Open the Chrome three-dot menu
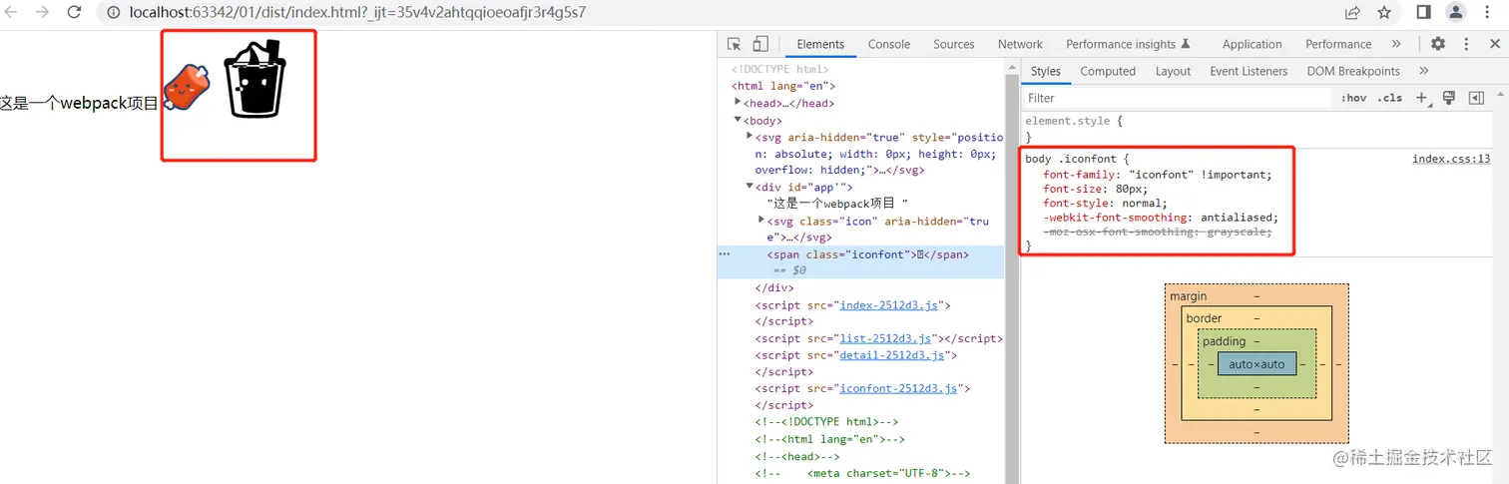Viewport: 1509px width, 484px height. tap(1488, 12)
